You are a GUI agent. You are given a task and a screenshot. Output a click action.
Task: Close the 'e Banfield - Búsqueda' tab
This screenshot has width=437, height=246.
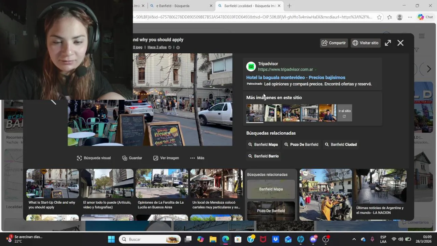click(x=211, y=6)
